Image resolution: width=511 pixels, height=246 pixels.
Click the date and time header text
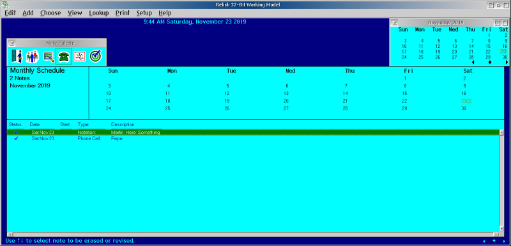coord(195,22)
